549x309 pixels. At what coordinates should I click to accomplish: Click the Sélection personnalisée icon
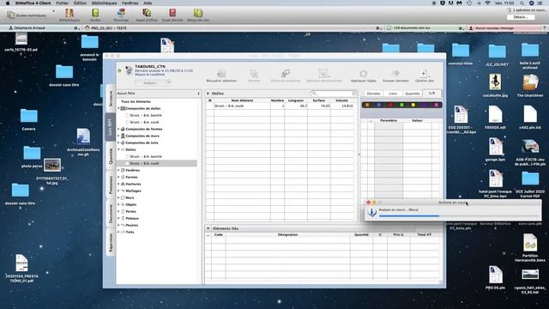tap(324, 74)
